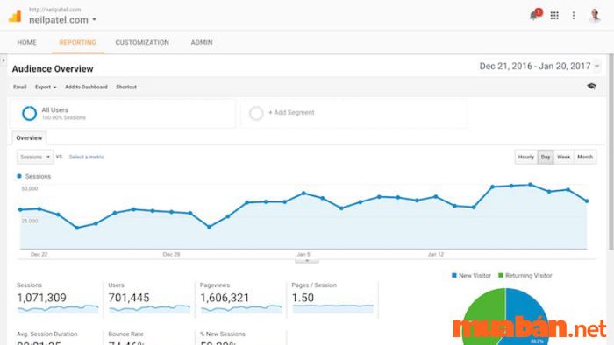The image size is (614, 345).
Task: Open the Customization tab
Action: coord(142,42)
